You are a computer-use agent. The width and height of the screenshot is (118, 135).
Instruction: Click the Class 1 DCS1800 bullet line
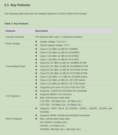click(x=59, y=56)
